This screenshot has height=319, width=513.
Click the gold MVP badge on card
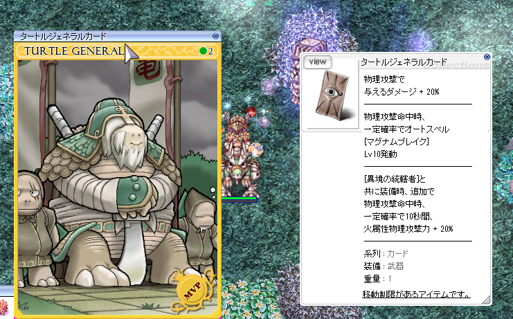click(192, 290)
